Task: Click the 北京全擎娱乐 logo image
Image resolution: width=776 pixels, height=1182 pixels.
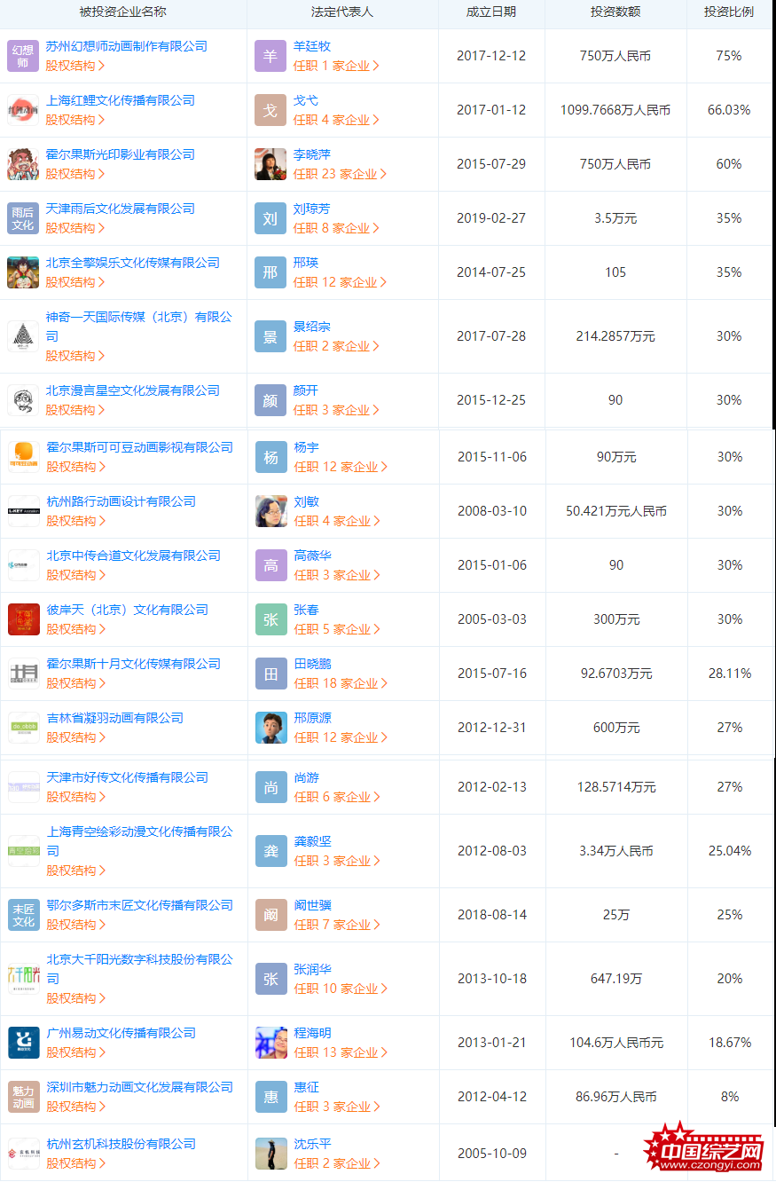Action: (x=23, y=272)
